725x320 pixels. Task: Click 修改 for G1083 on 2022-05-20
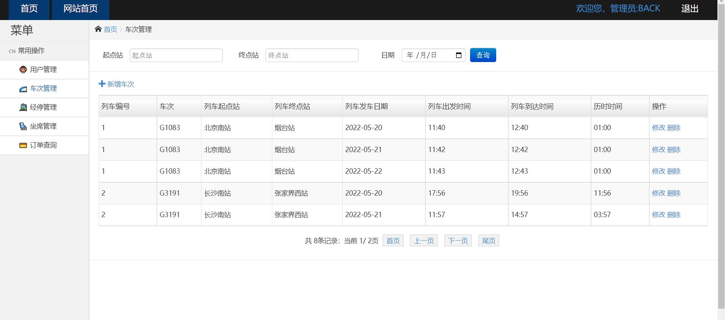tap(658, 128)
